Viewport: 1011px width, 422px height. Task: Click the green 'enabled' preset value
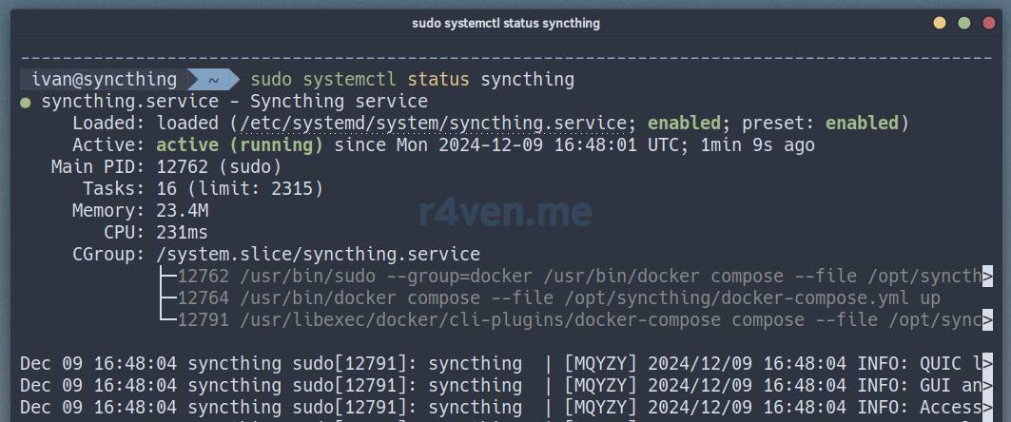click(861, 124)
